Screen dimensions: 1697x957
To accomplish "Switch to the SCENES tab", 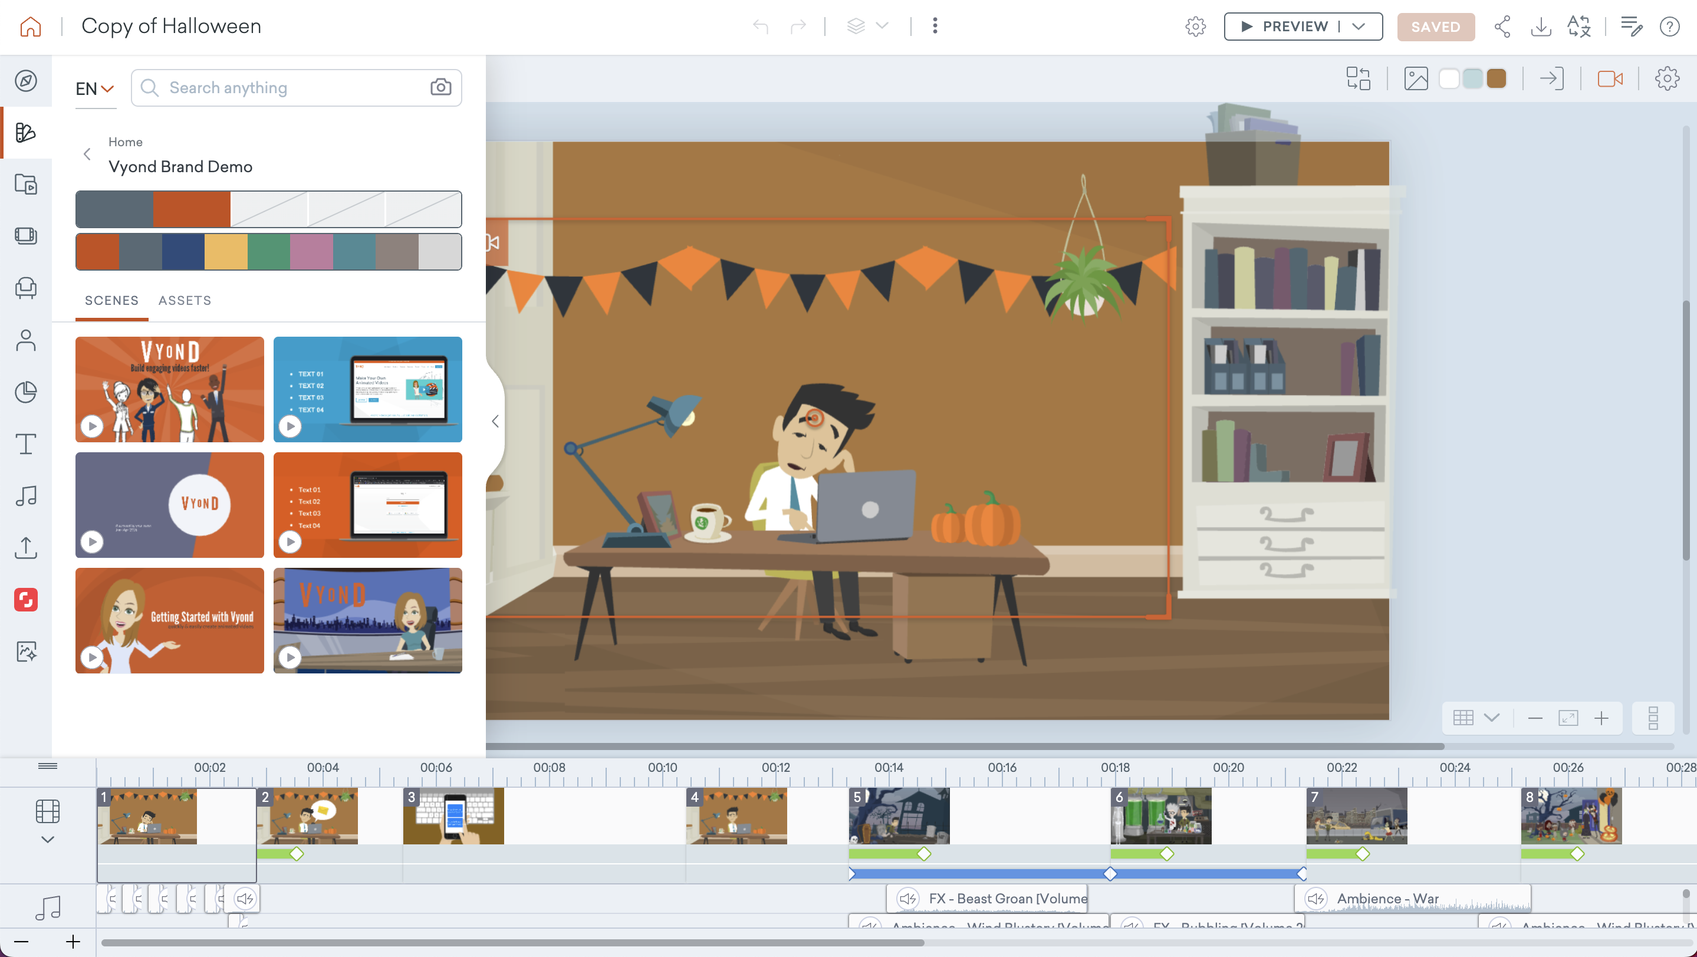I will (111, 300).
